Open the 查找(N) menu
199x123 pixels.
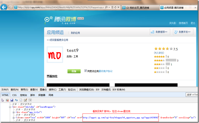(15, 90)
